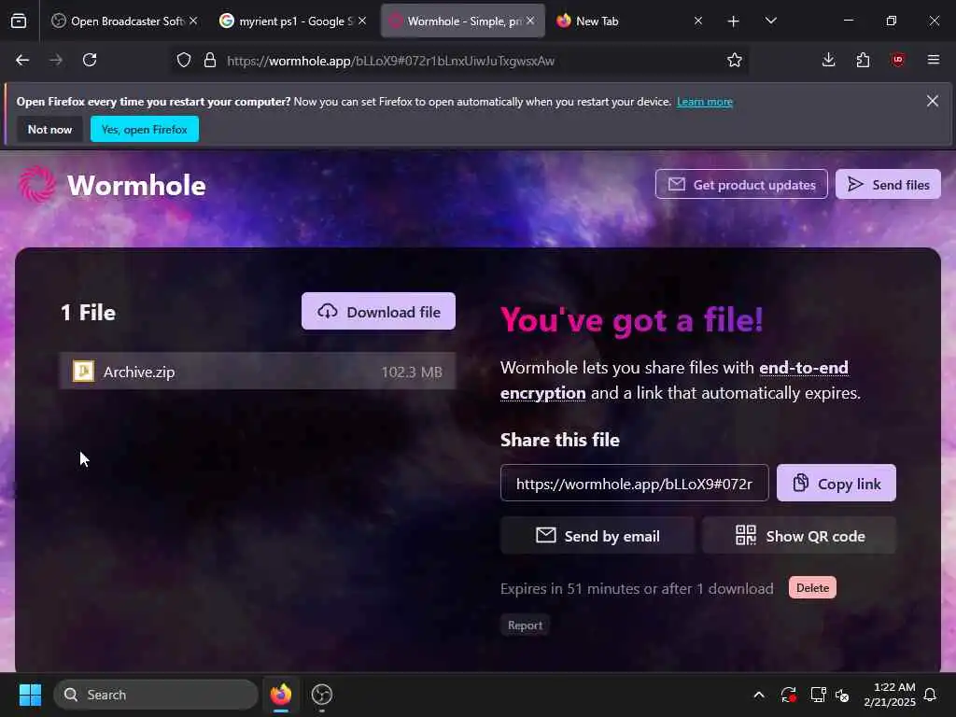This screenshot has width=956, height=717.
Task: Click the address bar URL
Action: (390, 61)
